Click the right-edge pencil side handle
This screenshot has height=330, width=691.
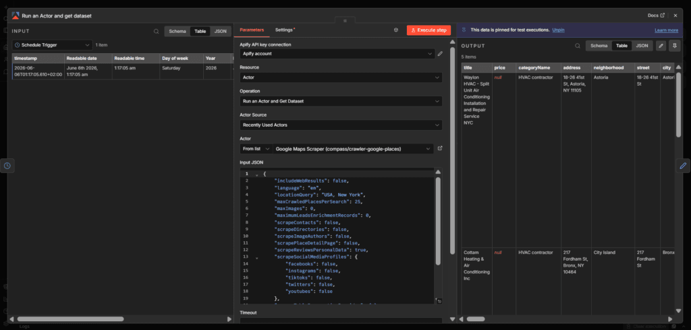(x=684, y=166)
